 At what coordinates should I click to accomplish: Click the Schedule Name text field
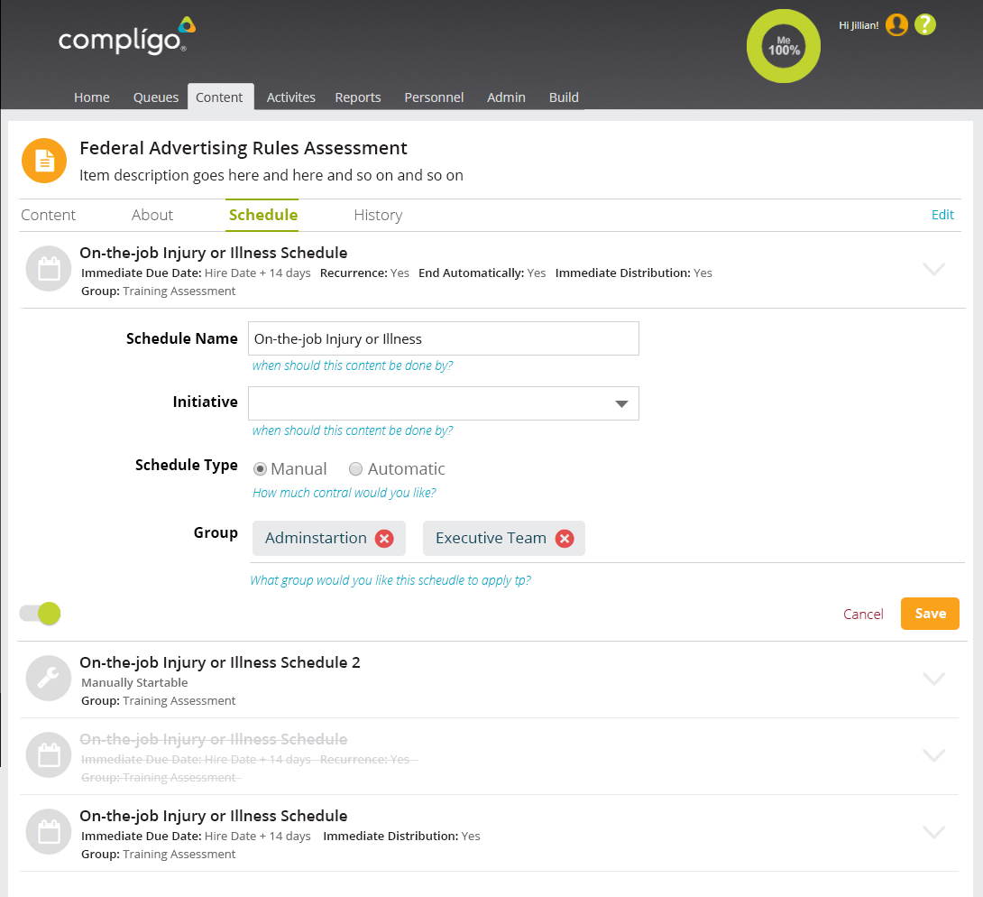[x=443, y=338]
